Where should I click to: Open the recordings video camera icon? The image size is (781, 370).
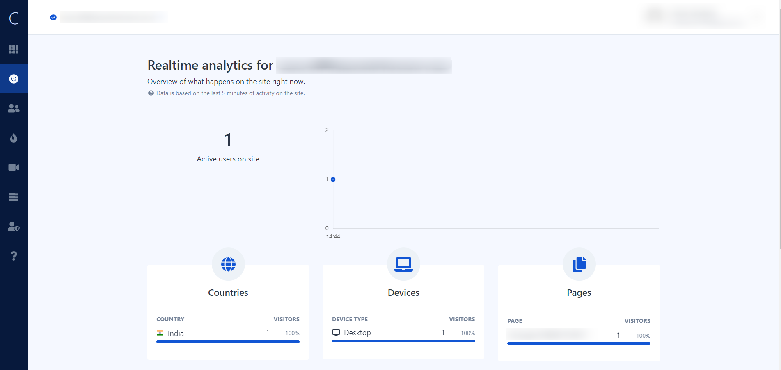[14, 167]
